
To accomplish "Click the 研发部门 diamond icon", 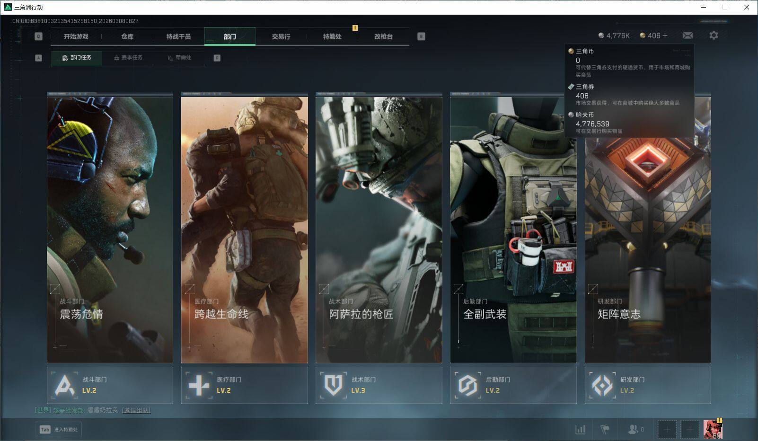I will click(x=602, y=385).
